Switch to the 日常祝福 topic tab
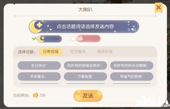Viewport: 170px width, 109px height. pos(51,52)
